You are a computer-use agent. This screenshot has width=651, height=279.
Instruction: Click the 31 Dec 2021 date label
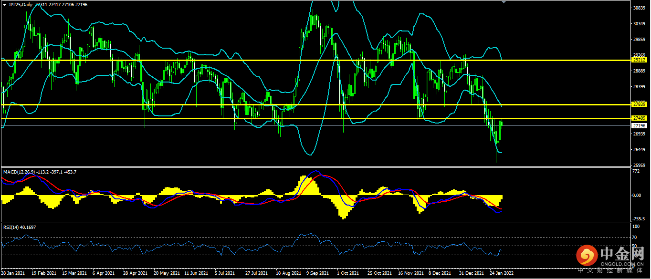click(471, 273)
